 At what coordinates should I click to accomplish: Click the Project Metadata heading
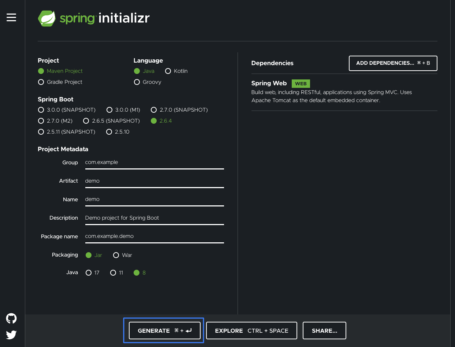63,149
